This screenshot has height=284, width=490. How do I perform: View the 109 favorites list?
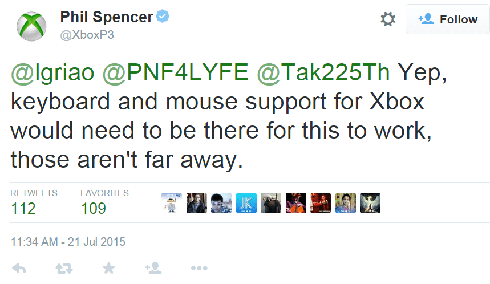(x=94, y=208)
